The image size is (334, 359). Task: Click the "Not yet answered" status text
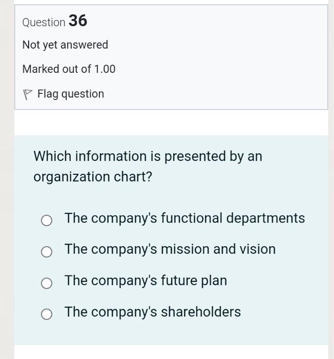(x=65, y=45)
